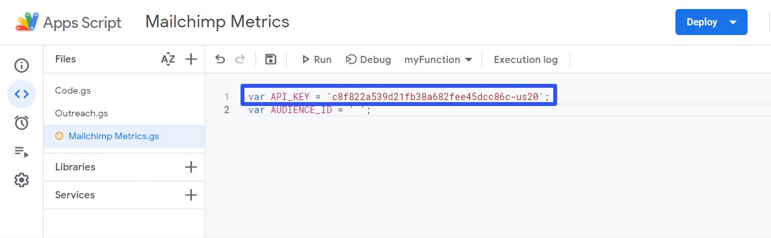Open the Overview info icon in sidebar
This screenshot has width=771, height=238.
pyautogui.click(x=21, y=66)
